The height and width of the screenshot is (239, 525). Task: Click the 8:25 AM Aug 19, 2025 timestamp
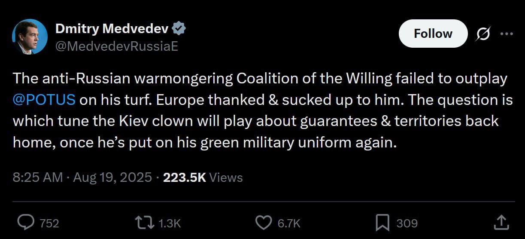click(x=82, y=178)
